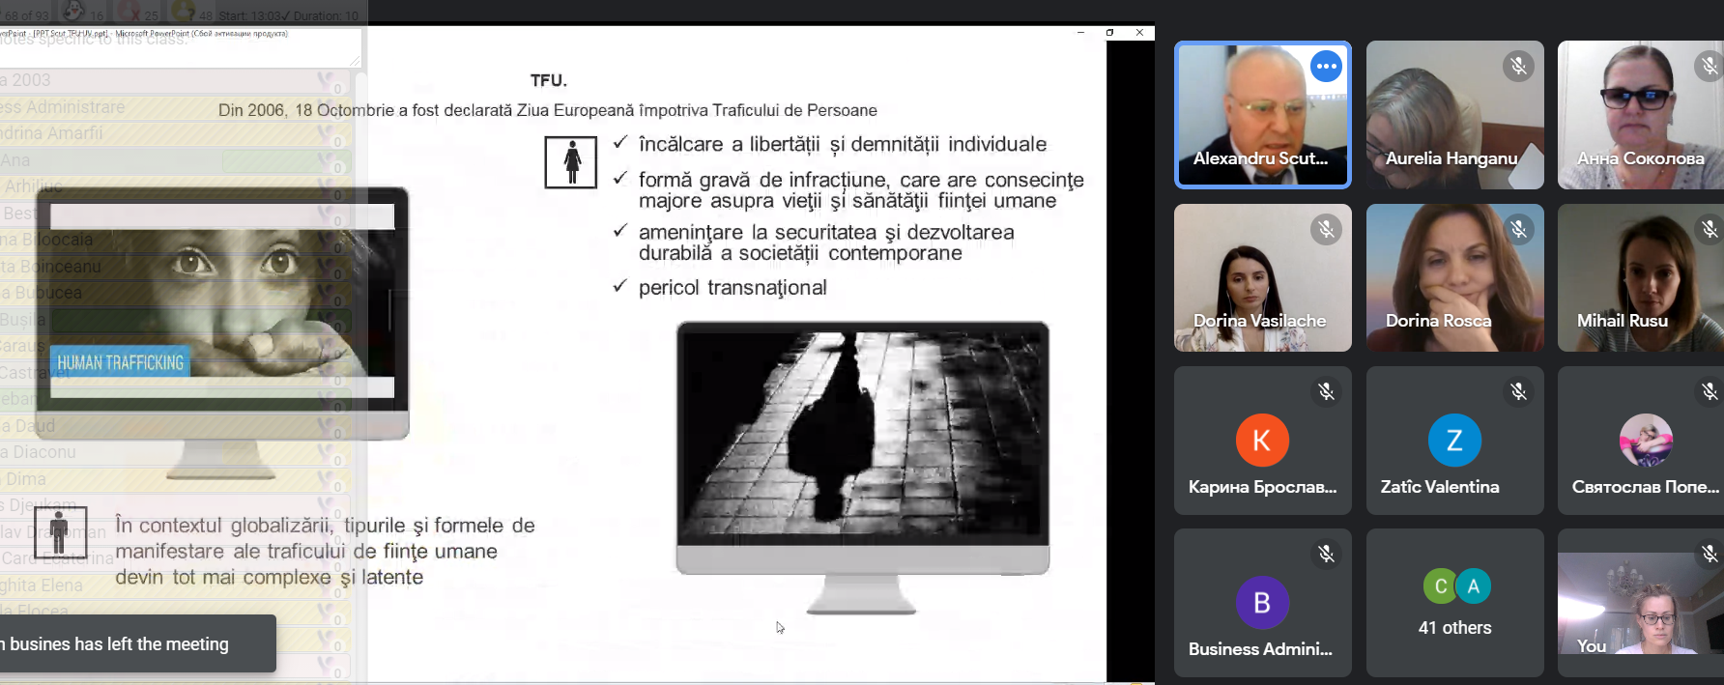This screenshot has height=685, width=1724.
Task: Click muted mic icon on Zatîc Valentina's tile
Action: click(1518, 391)
